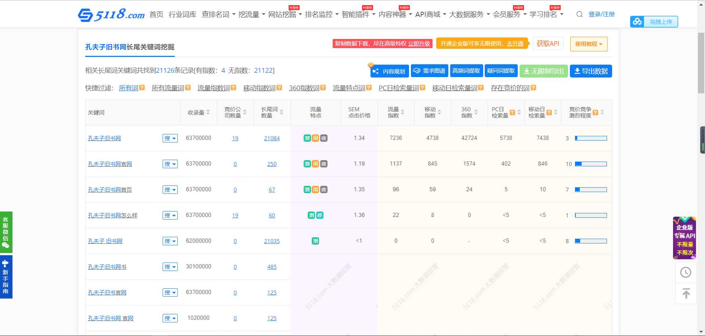Open API商城 menu
Viewport: 705px width, 336px height.
[431, 14]
